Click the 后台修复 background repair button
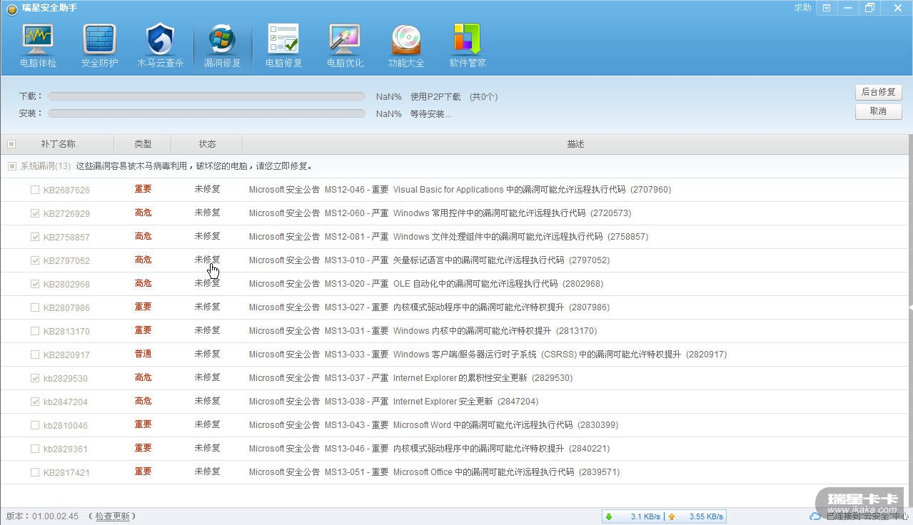This screenshot has width=913, height=525. pos(878,92)
